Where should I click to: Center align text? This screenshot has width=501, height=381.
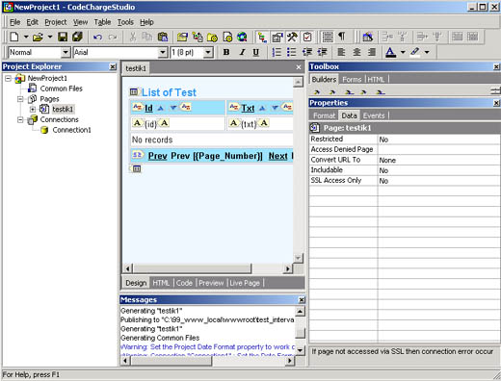point(356,52)
